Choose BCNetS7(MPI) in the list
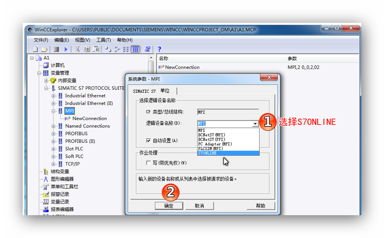This screenshot has height=238, width=384. coord(228,135)
